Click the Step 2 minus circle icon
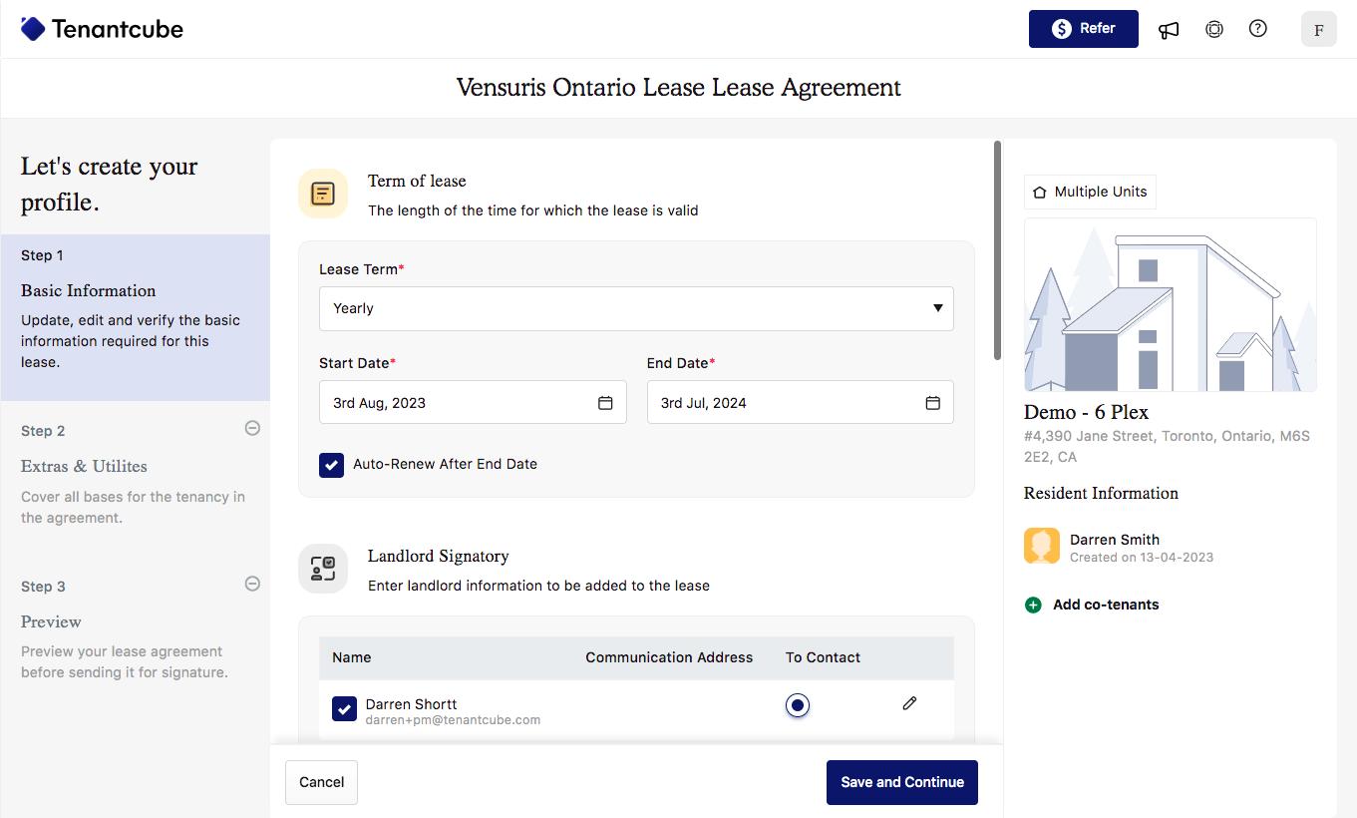The width and height of the screenshot is (1357, 818). pyautogui.click(x=253, y=428)
